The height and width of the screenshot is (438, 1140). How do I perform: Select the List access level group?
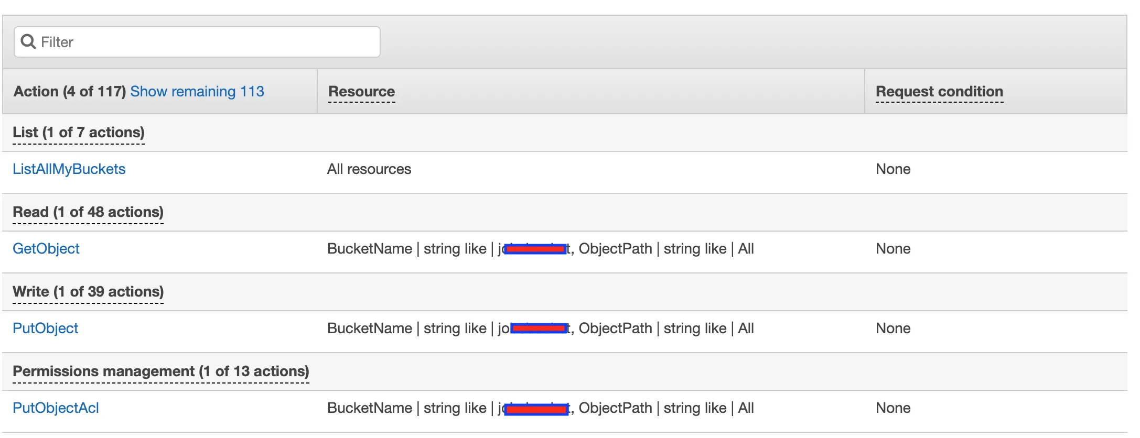[x=79, y=133]
